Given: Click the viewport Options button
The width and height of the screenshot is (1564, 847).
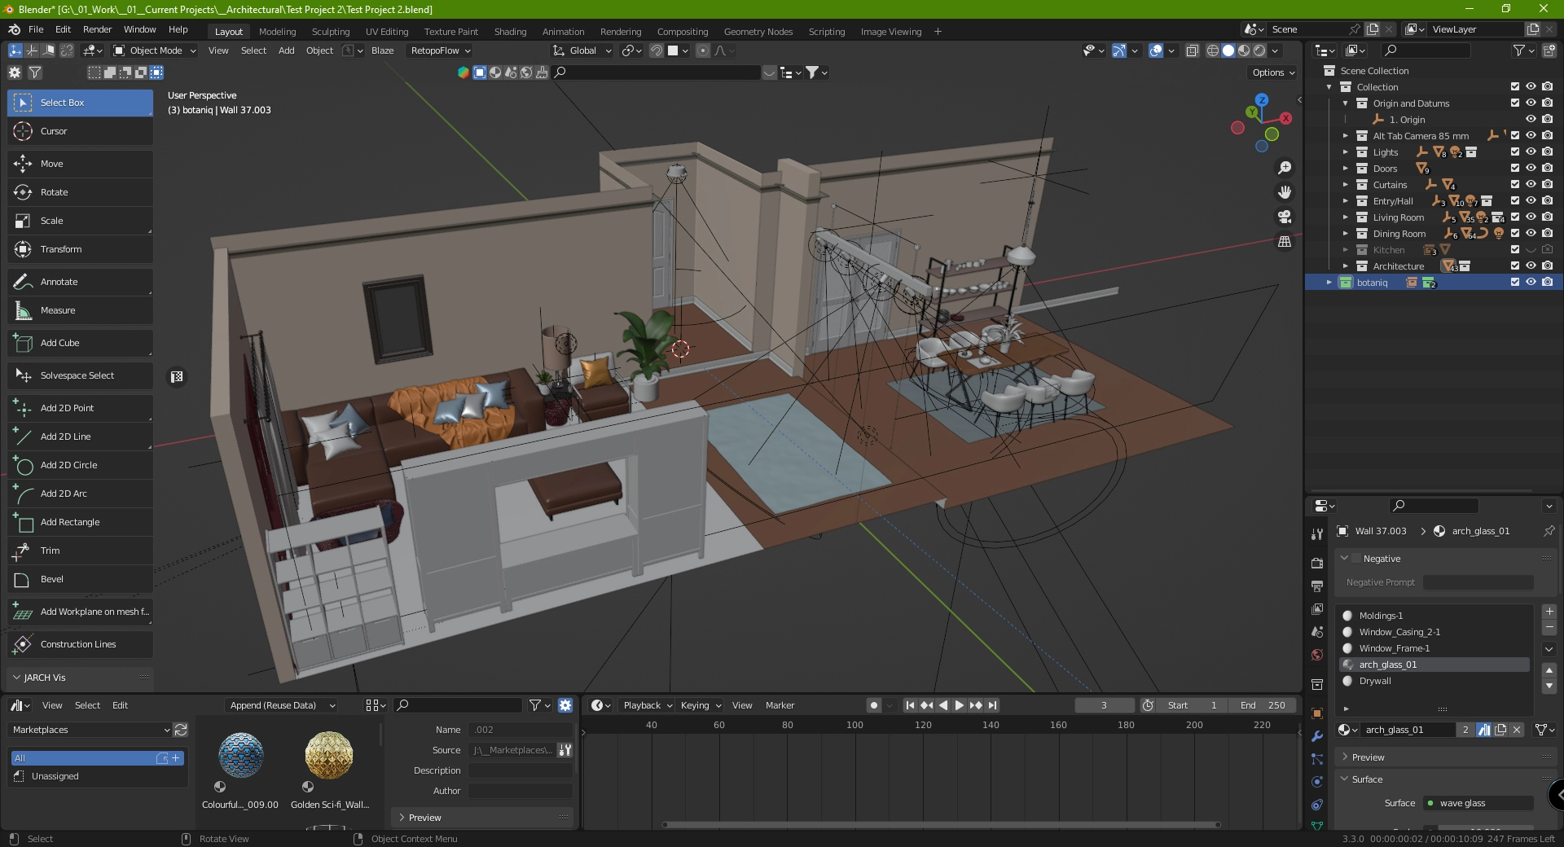Looking at the screenshot, I should pos(1272,72).
